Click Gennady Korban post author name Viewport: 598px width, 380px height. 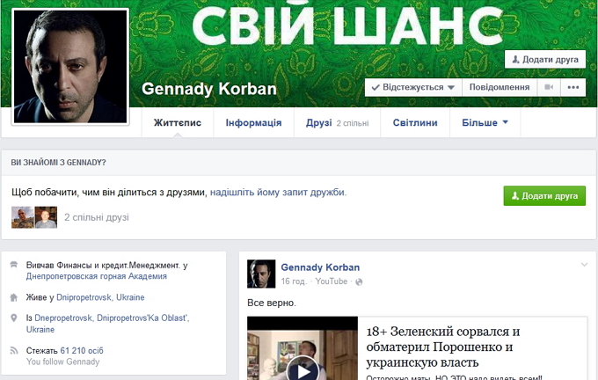pyautogui.click(x=320, y=267)
